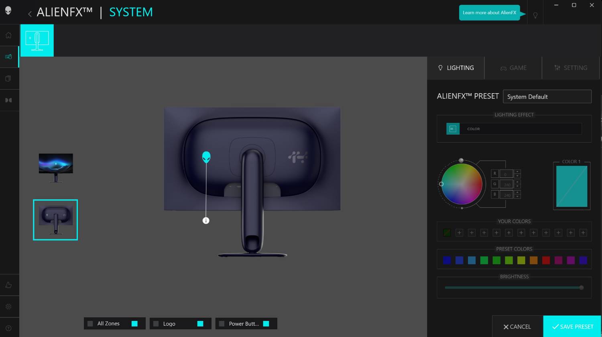This screenshot has width=602, height=337.
Task: Open the AlienFX Preset System Default dropdown
Action: (x=547, y=96)
